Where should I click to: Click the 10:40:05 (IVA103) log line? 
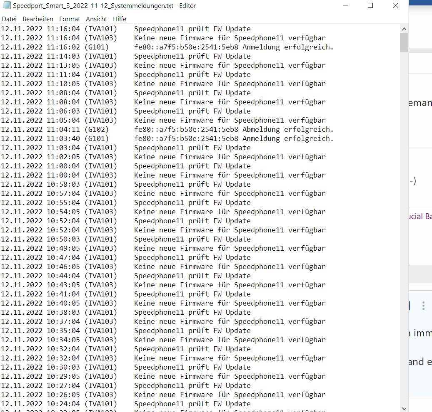pos(163,303)
